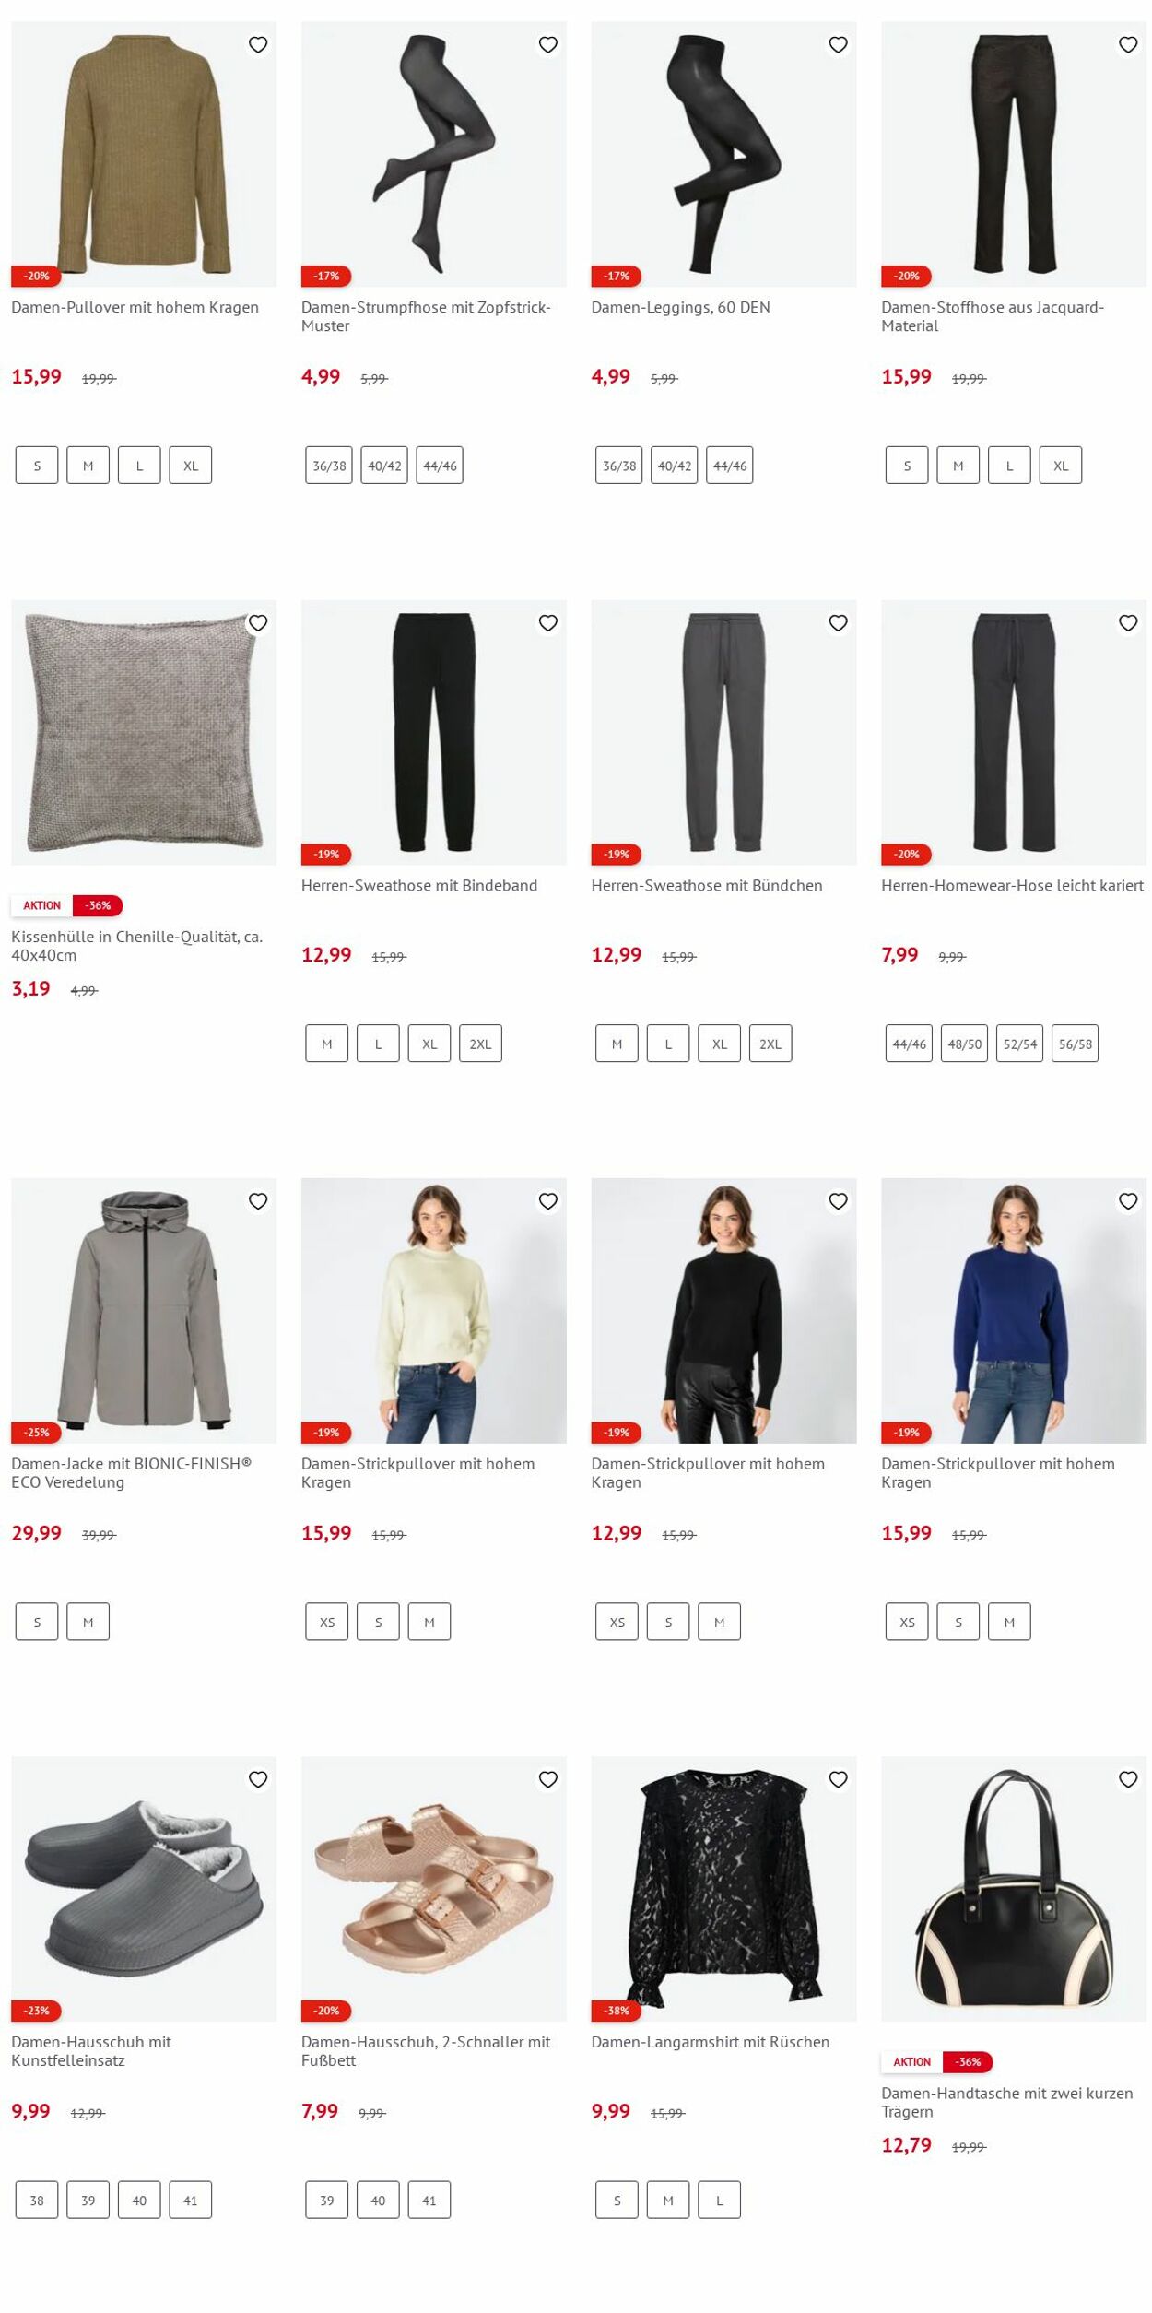This screenshot has height=2313, width=1152.
Task: Add Damen-Handtasche to favorites via heart
Action: click(1128, 1779)
